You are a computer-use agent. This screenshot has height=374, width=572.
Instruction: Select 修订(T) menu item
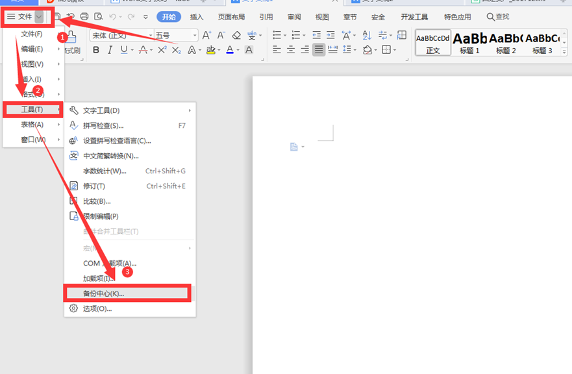click(x=130, y=186)
